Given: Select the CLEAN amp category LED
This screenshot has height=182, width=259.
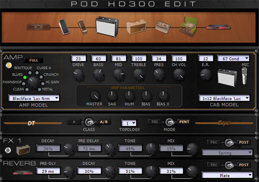Looking at the screenshot, I should (x=27, y=89).
